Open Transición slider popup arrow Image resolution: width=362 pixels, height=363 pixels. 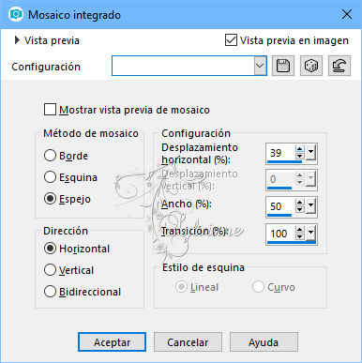tap(311, 233)
